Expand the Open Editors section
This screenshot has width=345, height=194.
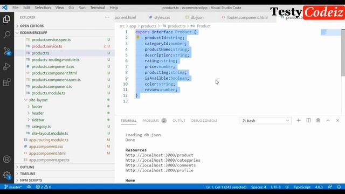click(x=65, y=26)
